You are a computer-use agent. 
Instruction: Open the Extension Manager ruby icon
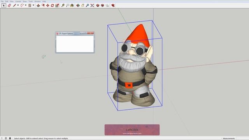113,5
